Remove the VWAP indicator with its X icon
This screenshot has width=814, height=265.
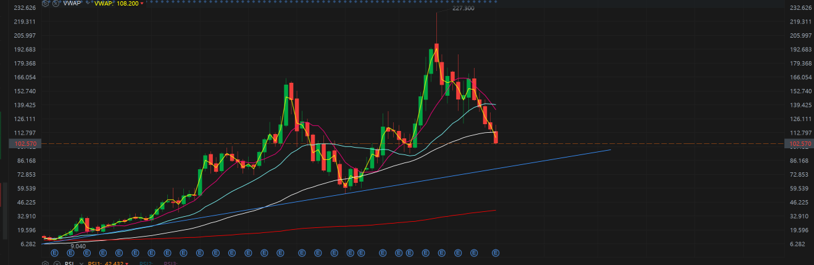(x=56, y=4)
